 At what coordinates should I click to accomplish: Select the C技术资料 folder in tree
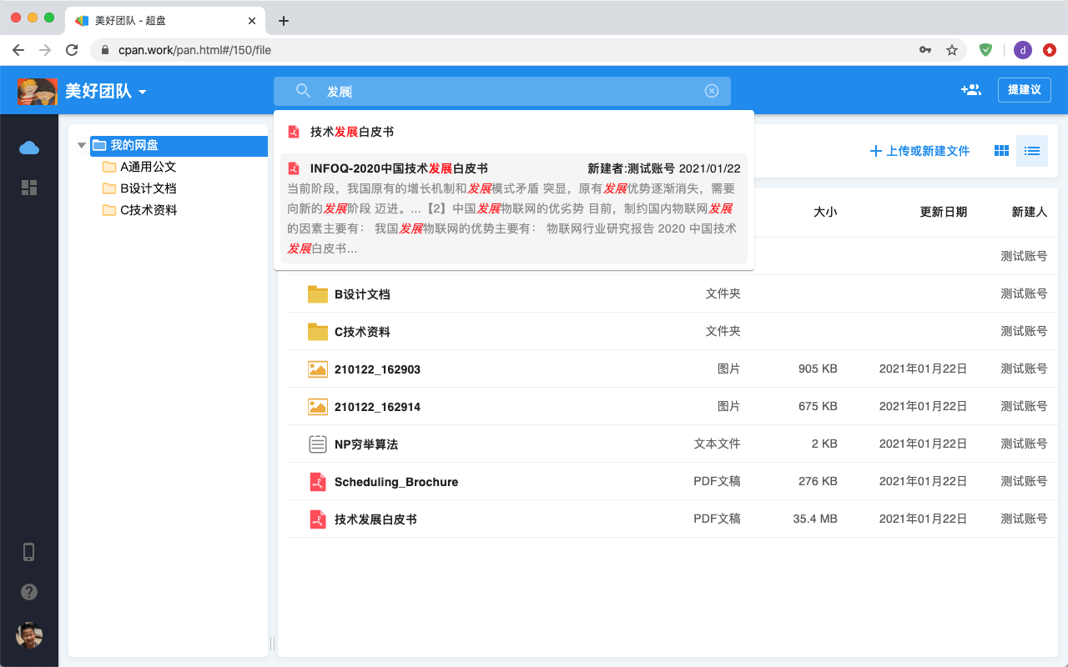coord(149,210)
